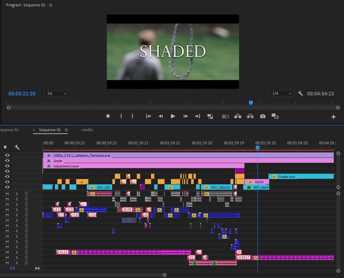Viewport: 344px width, 278px height.
Task: Click the Extract button icon
Action: 250,116
